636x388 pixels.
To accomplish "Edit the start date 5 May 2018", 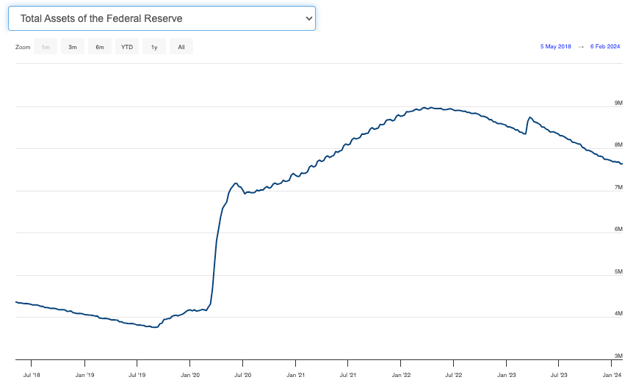I will pyautogui.click(x=555, y=47).
